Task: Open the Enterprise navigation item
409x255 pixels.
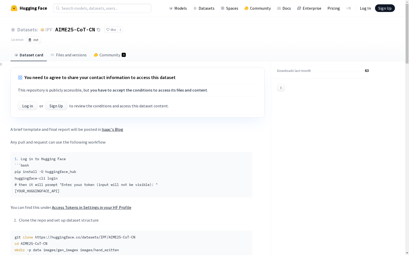Action: click(309, 8)
